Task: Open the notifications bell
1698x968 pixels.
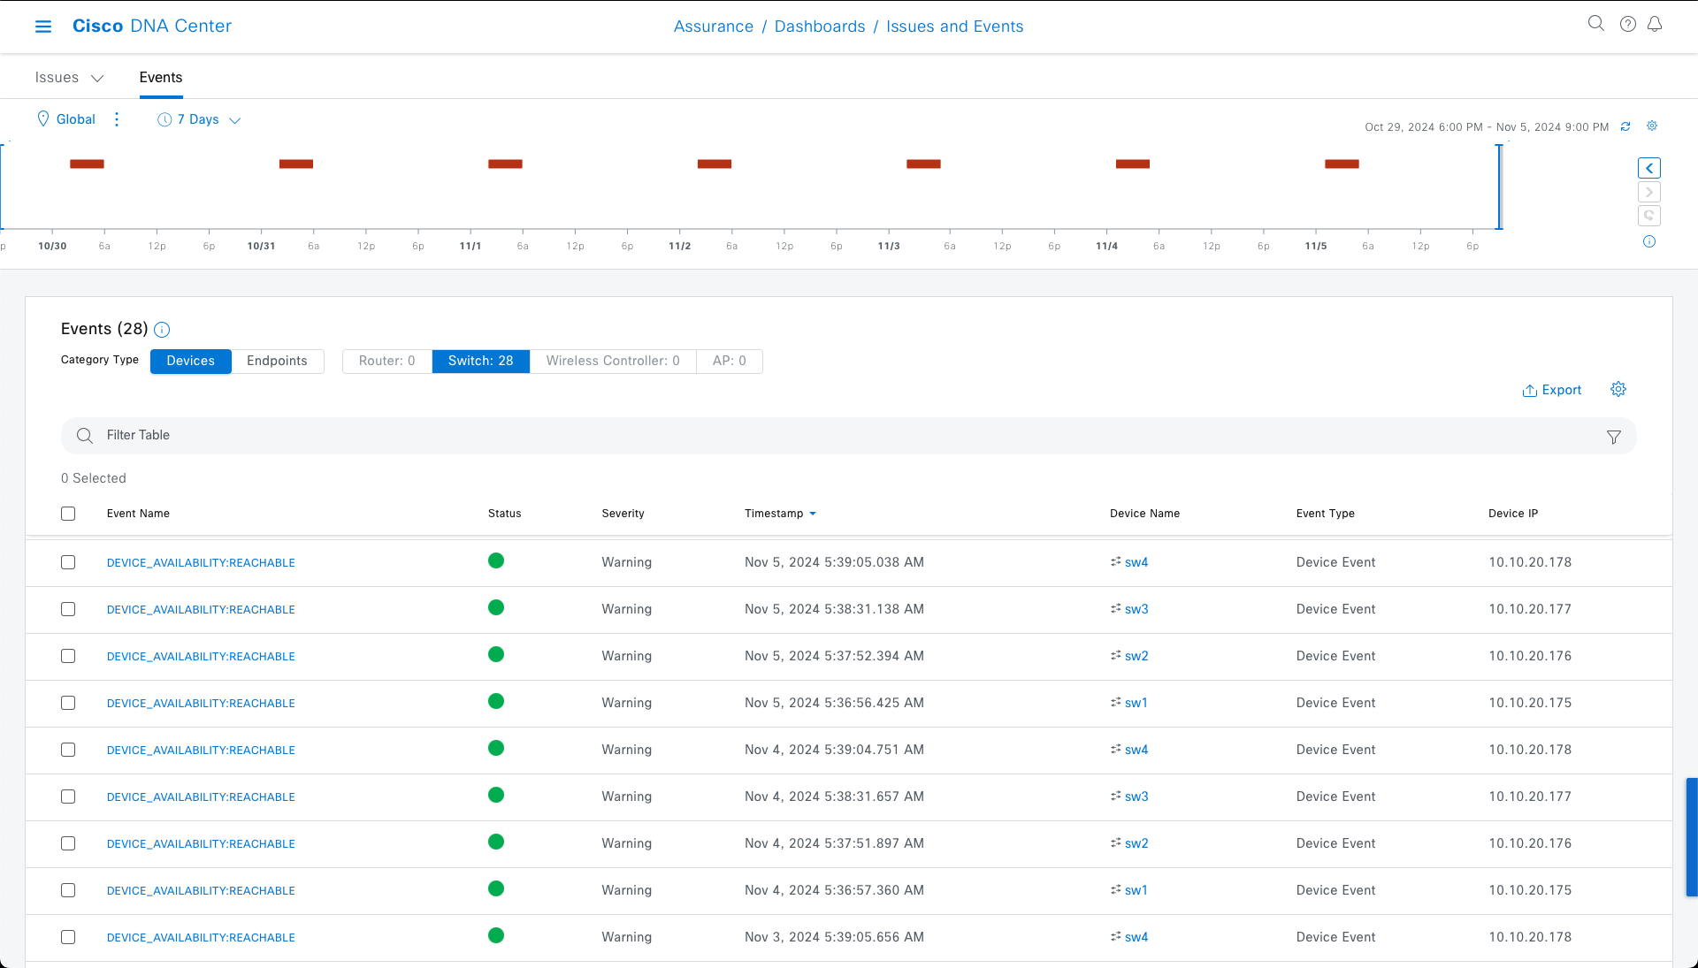Action: tap(1655, 24)
